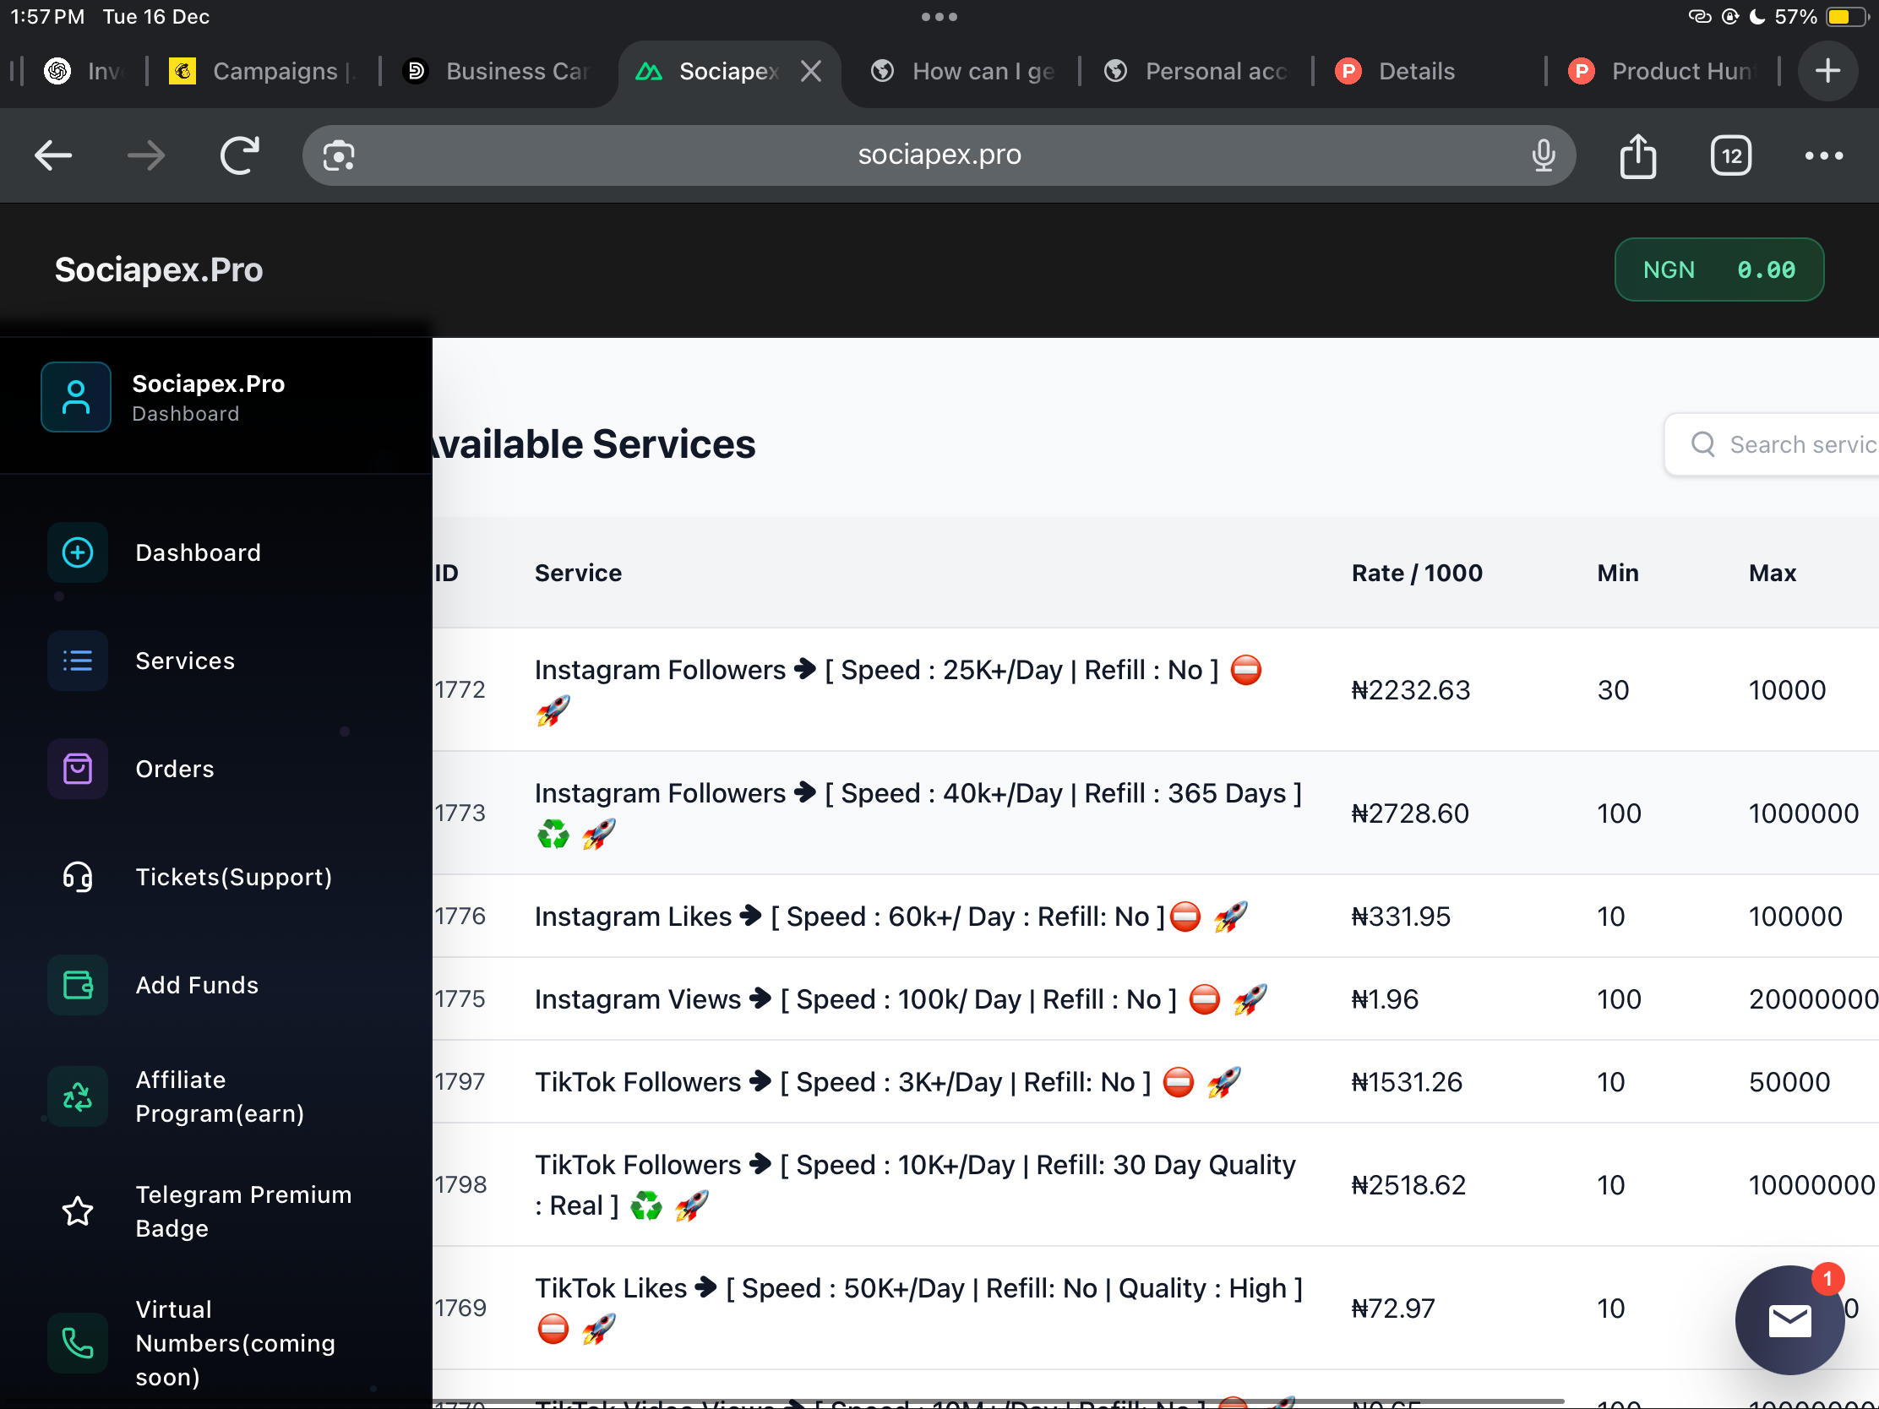Open the floating chat message bubble

[1789, 1320]
